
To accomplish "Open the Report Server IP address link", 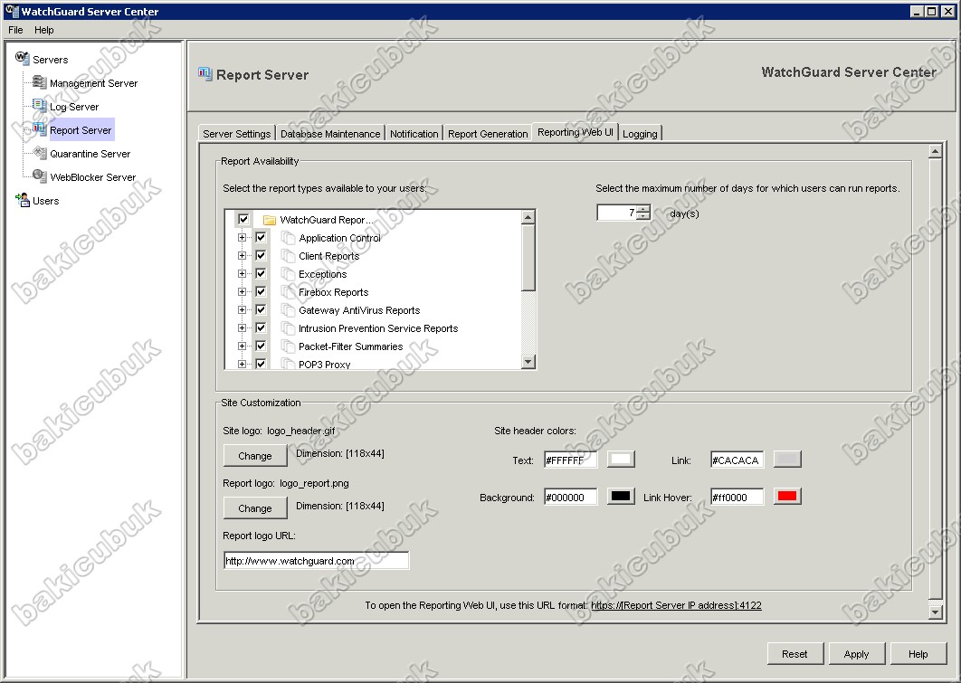I will pos(677,605).
